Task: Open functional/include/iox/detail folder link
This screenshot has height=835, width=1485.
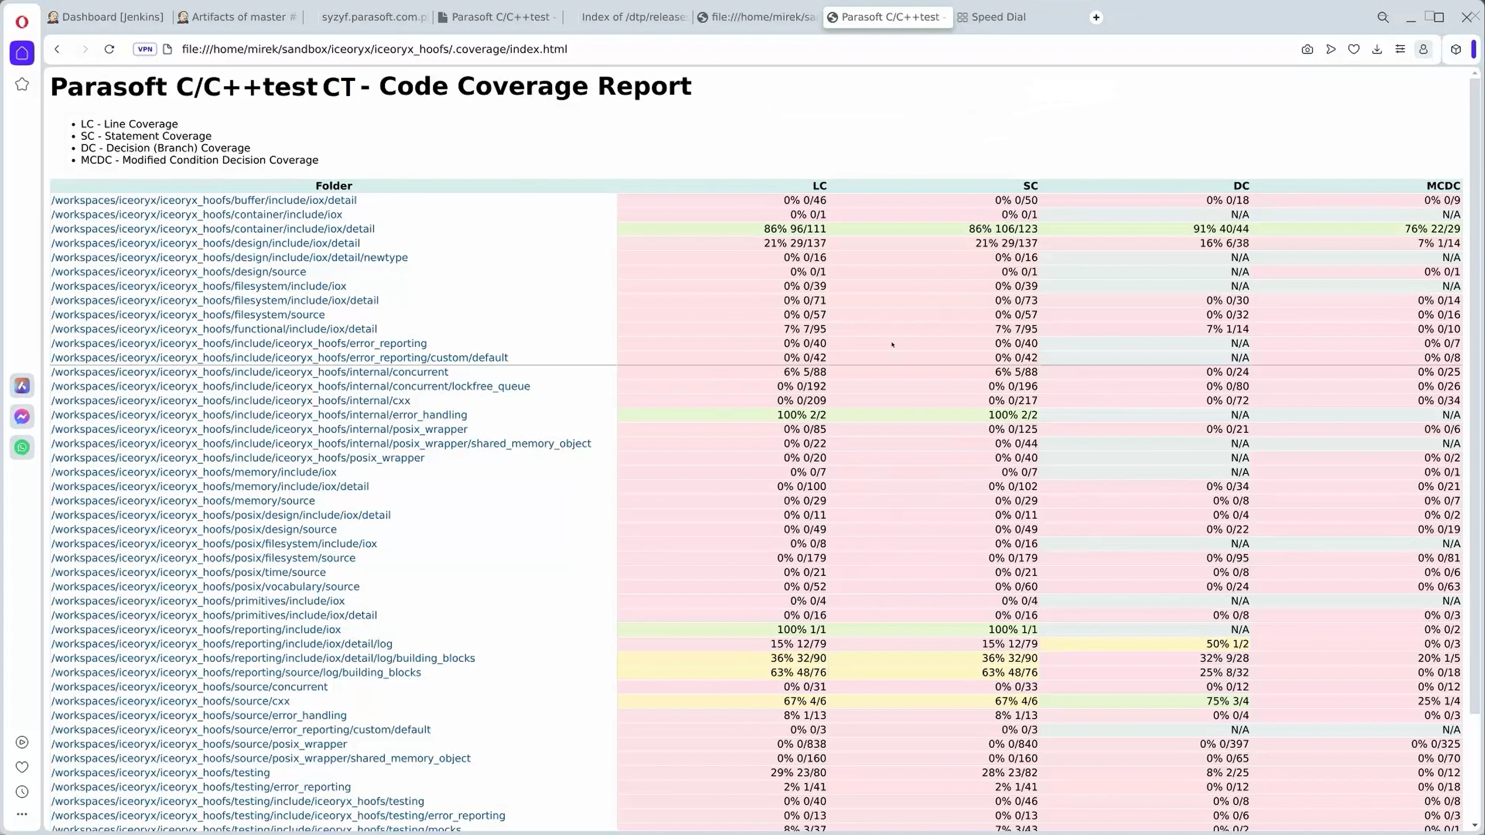Action: point(214,329)
